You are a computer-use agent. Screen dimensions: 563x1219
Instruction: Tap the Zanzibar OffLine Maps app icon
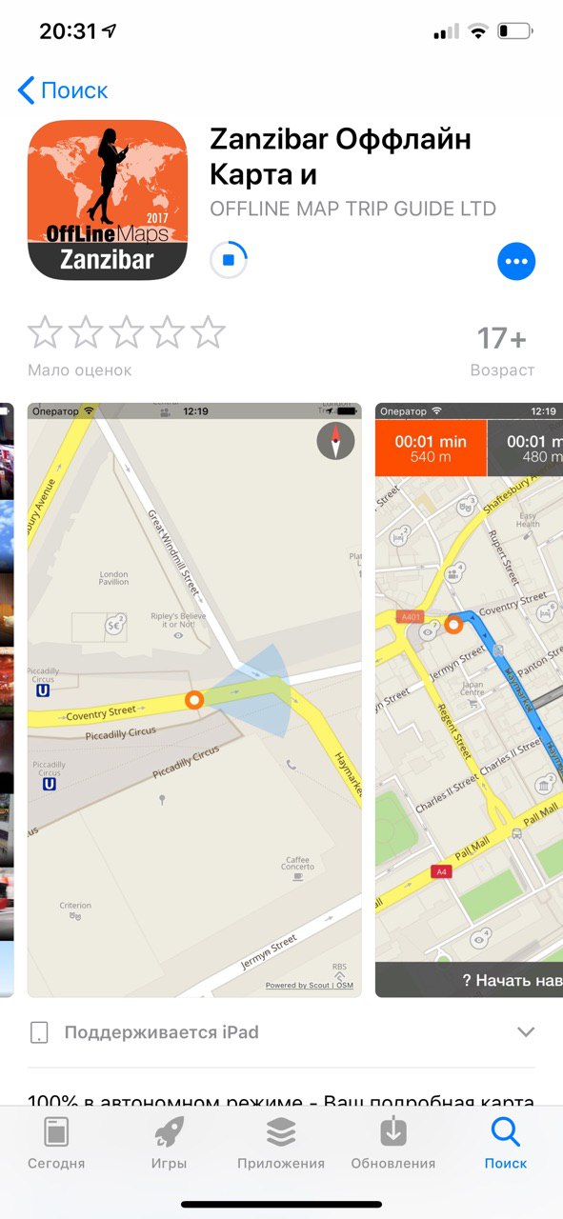coord(108,200)
